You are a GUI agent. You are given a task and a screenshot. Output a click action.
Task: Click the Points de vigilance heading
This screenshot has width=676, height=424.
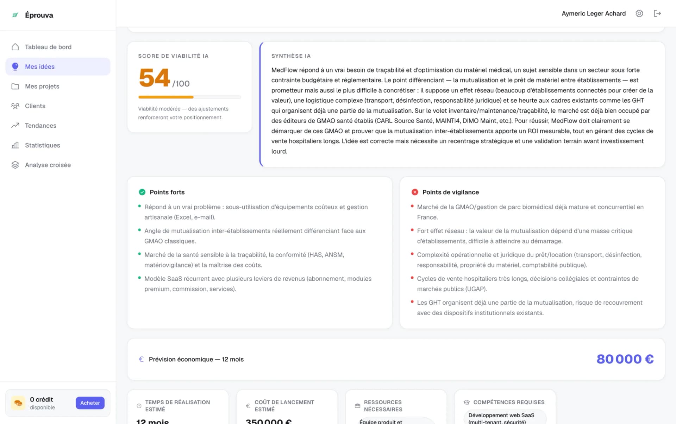[451, 192]
